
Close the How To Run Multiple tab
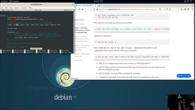(x=96, y=5)
